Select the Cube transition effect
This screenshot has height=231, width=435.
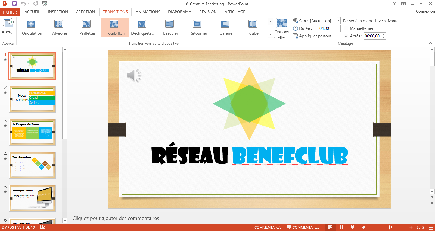coord(253,28)
